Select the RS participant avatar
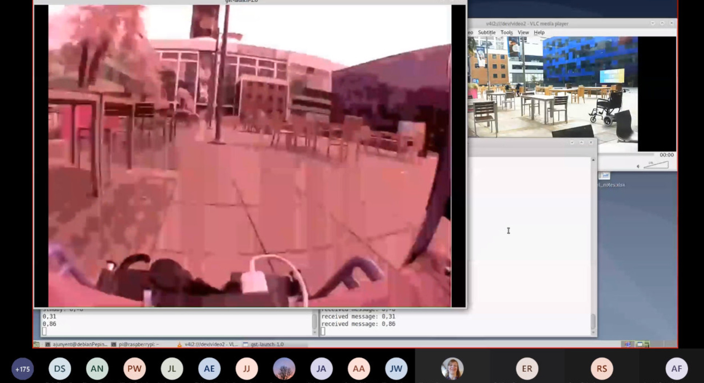Screen dimensions: 704x383 point(601,369)
